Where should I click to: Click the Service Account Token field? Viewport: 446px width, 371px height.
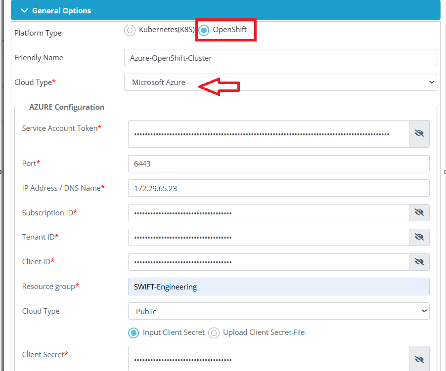pos(268,134)
